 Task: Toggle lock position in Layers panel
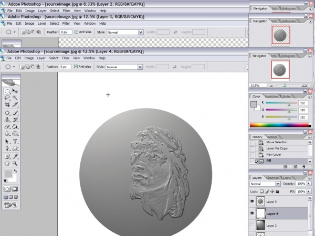click(x=272, y=191)
